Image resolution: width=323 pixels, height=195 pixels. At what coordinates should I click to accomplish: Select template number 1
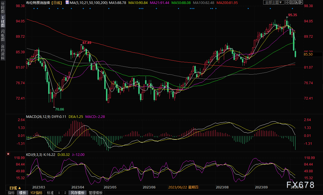(x=59, y=193)
